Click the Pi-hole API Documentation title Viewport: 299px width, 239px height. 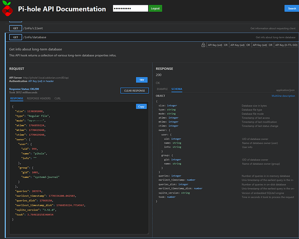click(62, 9)
